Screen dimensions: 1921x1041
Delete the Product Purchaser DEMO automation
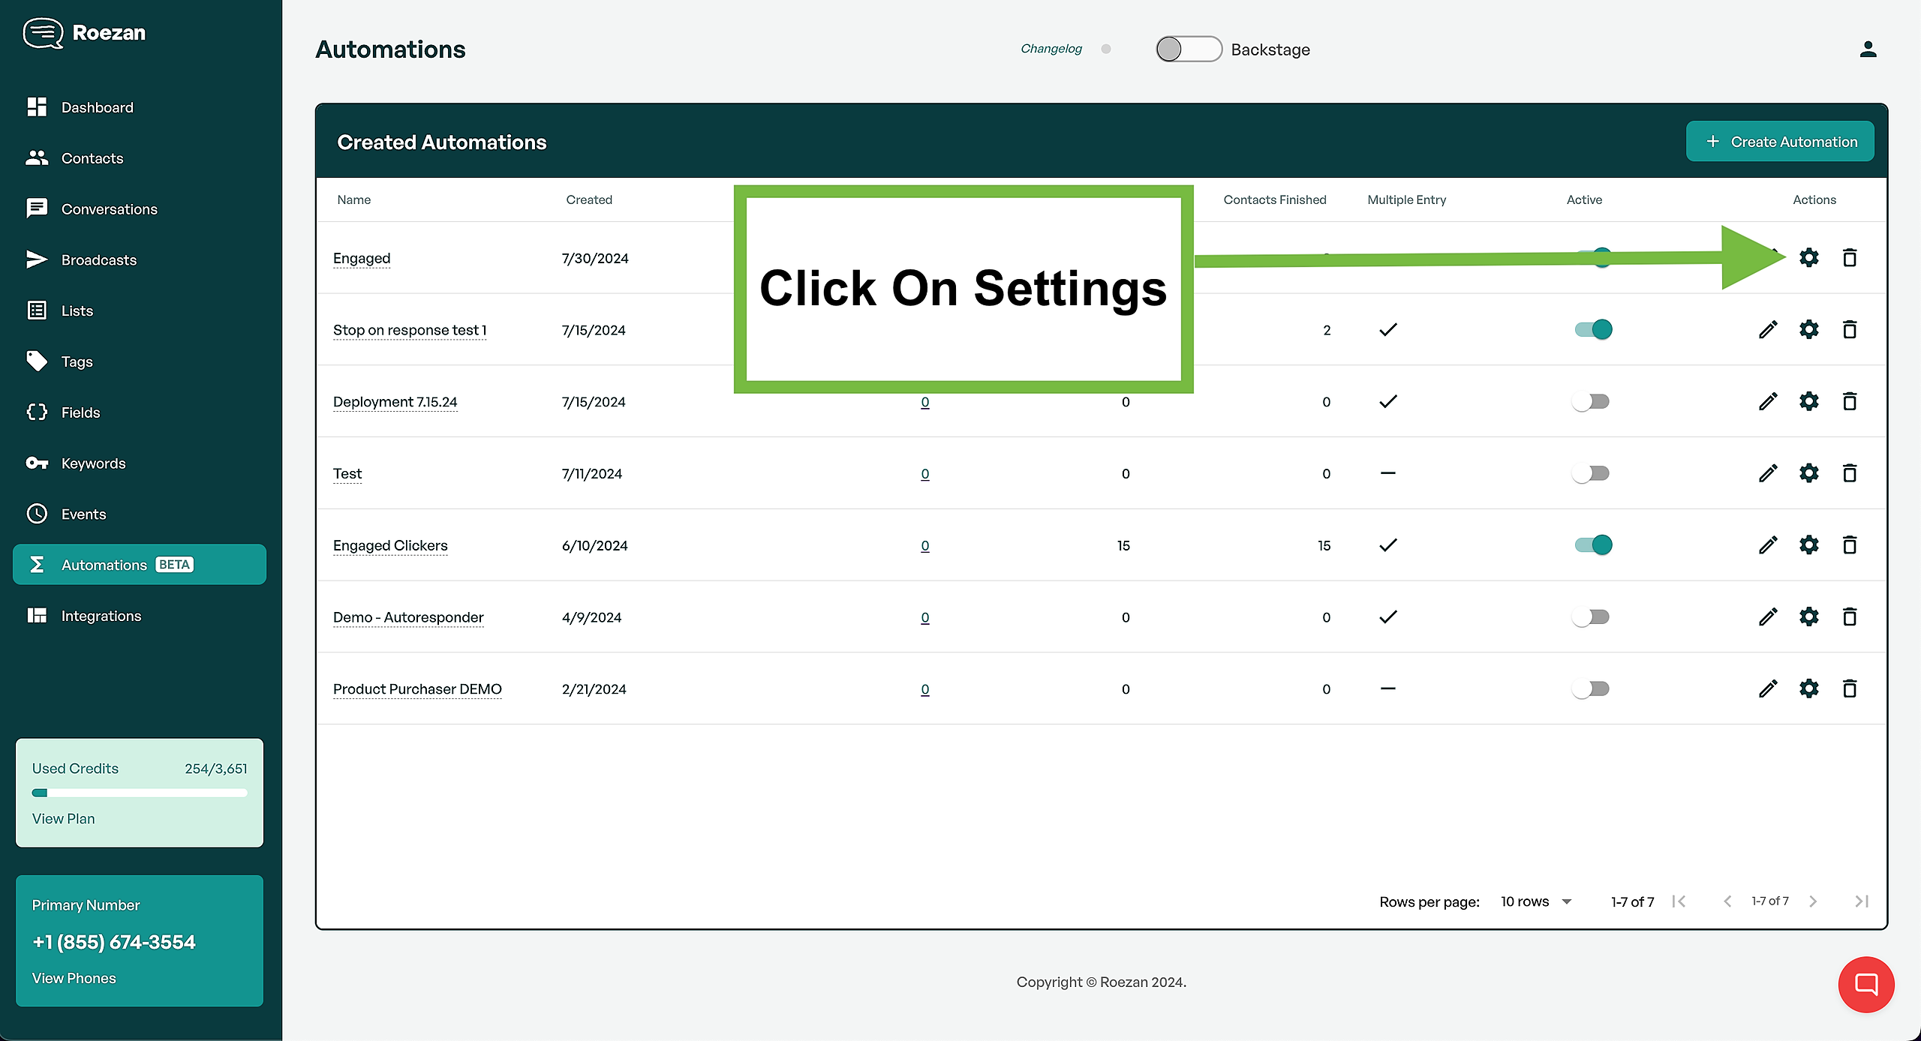click(x=1850, y=688)
